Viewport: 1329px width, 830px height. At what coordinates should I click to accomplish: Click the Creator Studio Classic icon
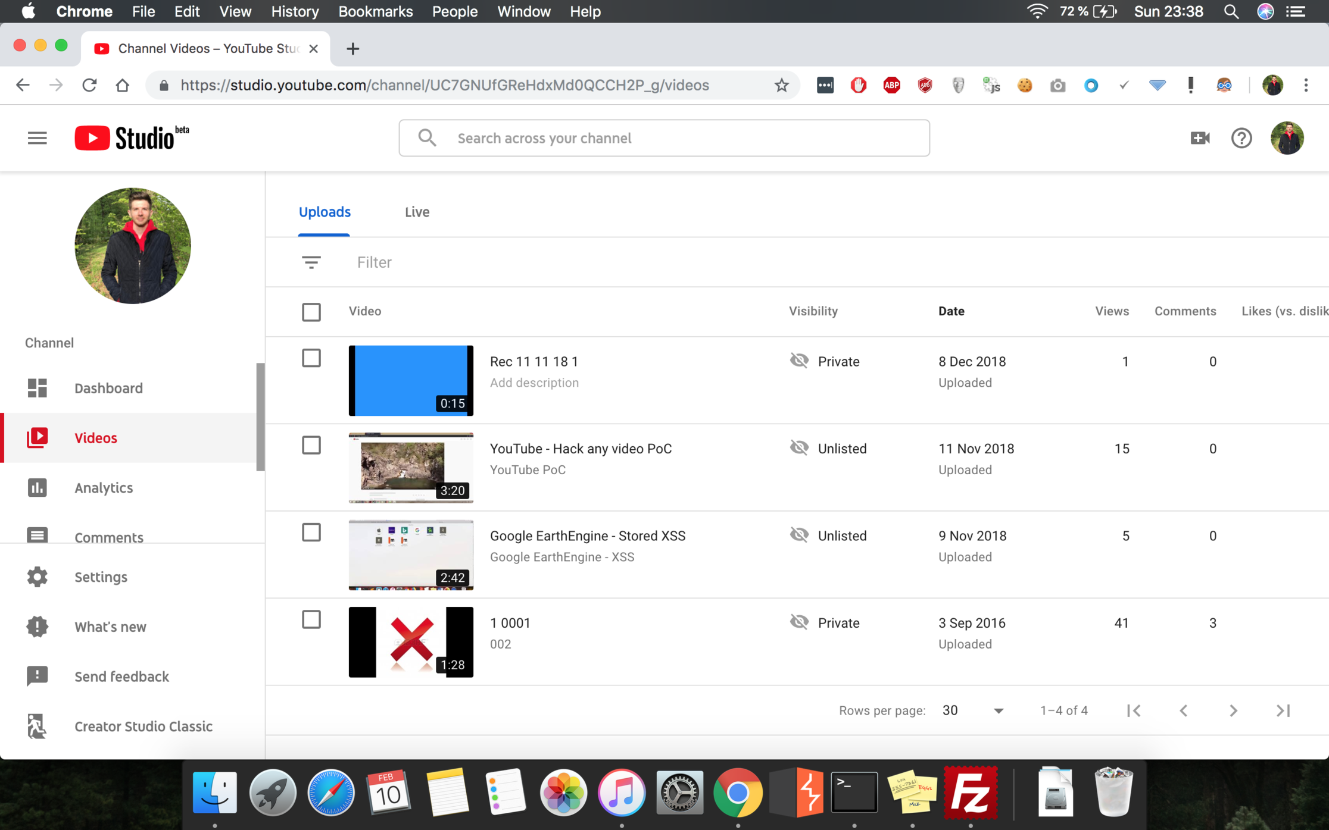pos(36,726)
